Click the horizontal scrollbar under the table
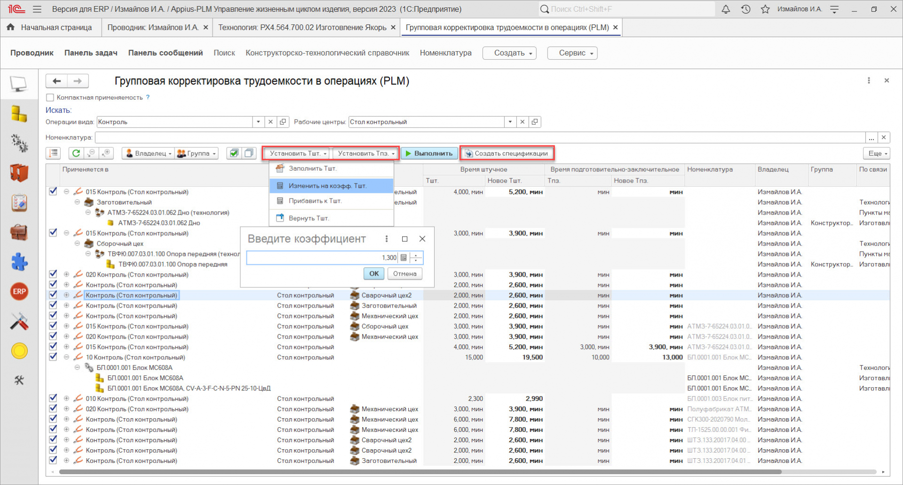903x485 pixels. pyautogui.click(x=419, y=472)
